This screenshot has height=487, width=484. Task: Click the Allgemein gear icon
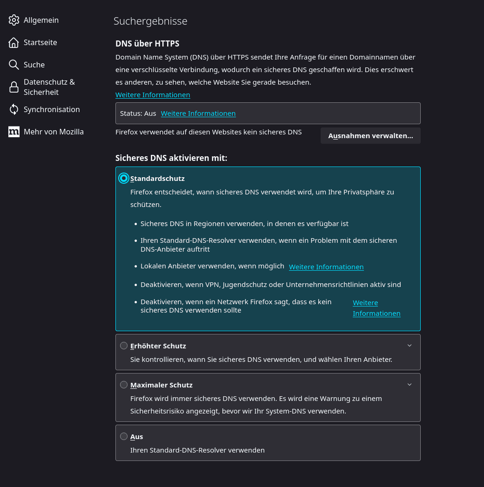(x=14, y=20)
